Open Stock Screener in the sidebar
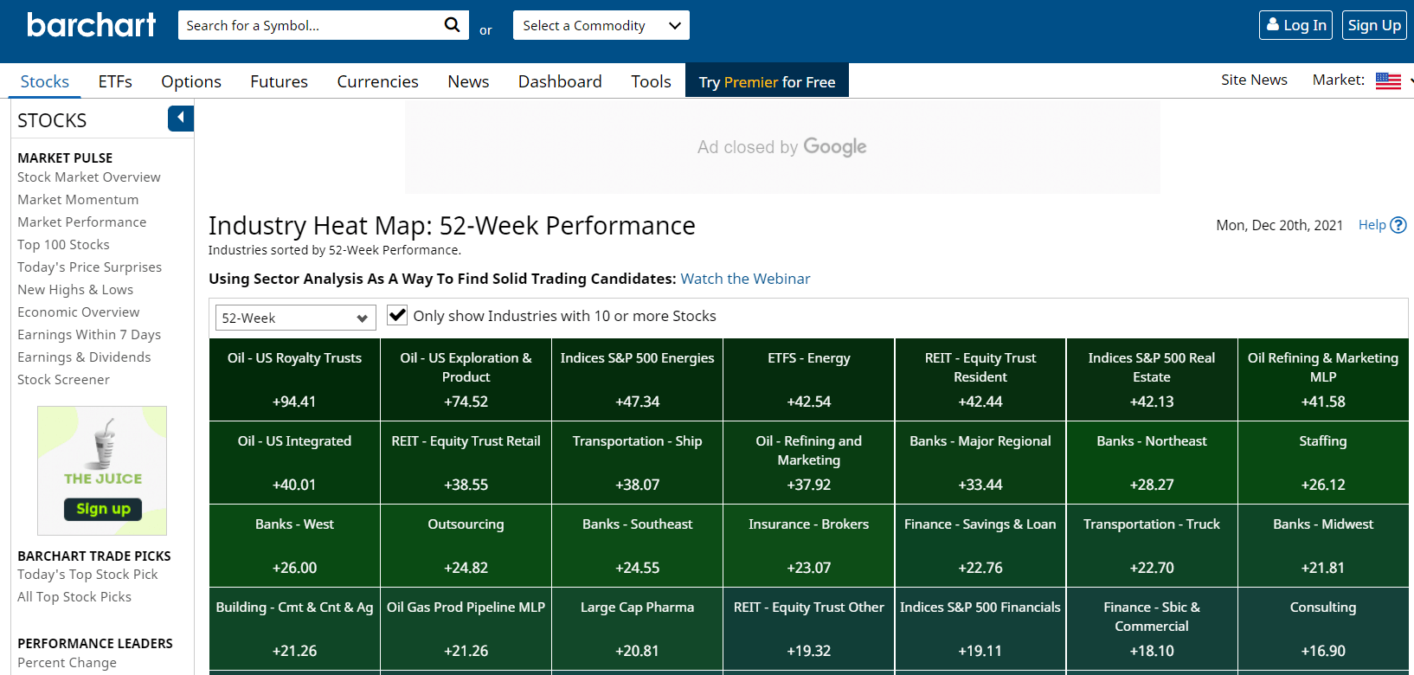 [63, 379]
